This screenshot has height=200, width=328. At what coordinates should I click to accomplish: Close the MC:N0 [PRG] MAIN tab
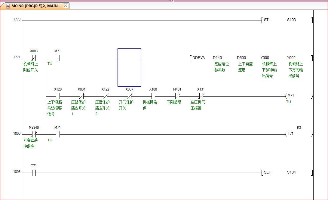point(66,6)
